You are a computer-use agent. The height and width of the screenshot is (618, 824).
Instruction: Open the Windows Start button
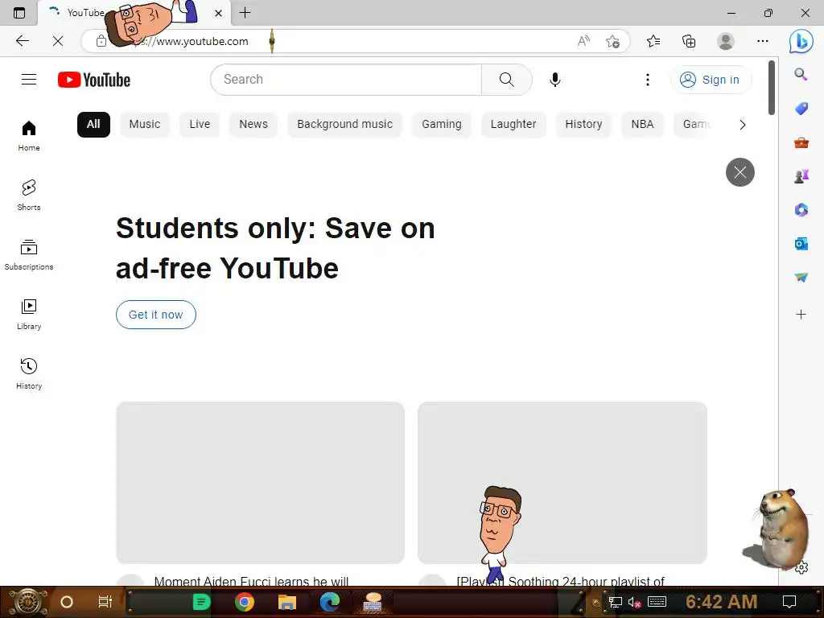pyautogui.click(x=27, y=602)
